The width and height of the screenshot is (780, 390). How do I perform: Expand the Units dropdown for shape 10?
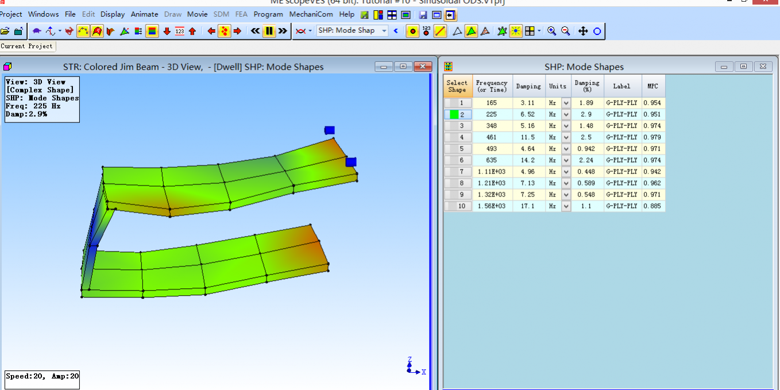click(x=566, y=206)
